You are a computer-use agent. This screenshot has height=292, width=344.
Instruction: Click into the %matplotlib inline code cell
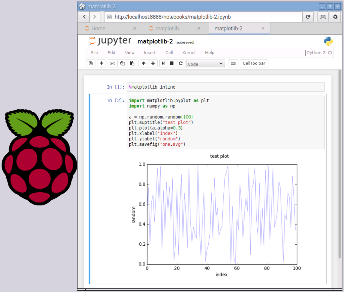225,87
